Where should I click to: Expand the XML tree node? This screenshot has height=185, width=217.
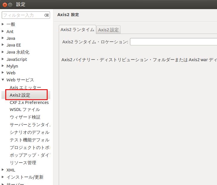tap(3, 170)
